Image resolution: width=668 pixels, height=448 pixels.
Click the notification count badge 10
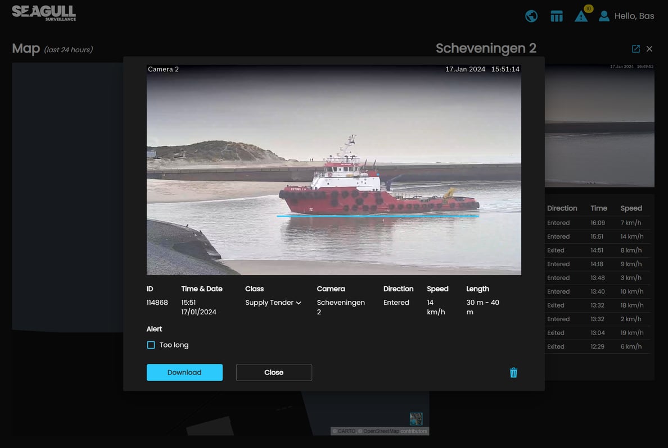588,8
